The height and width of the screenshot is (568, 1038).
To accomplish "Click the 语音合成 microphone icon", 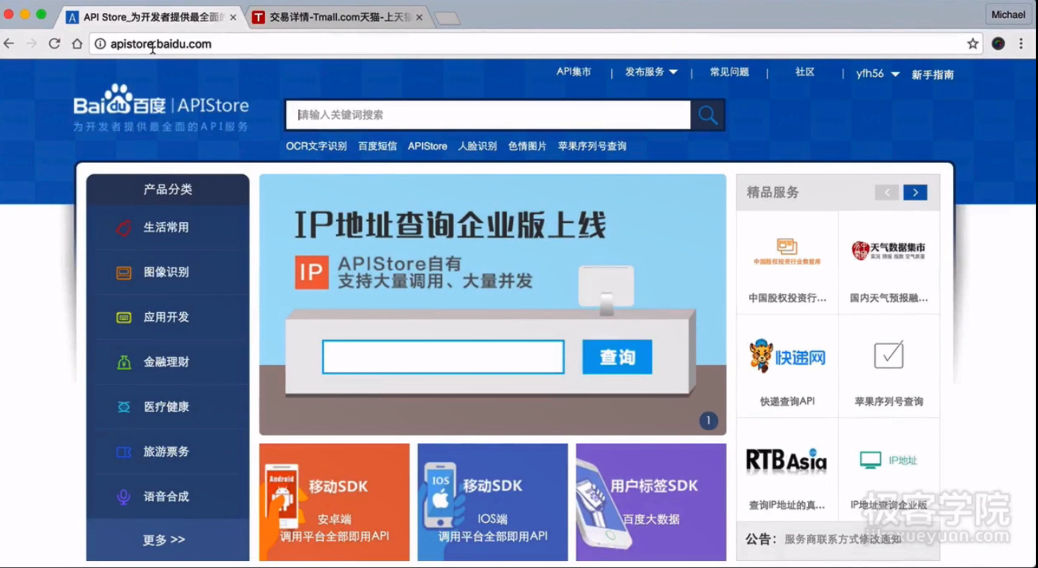I will point(124,497).
